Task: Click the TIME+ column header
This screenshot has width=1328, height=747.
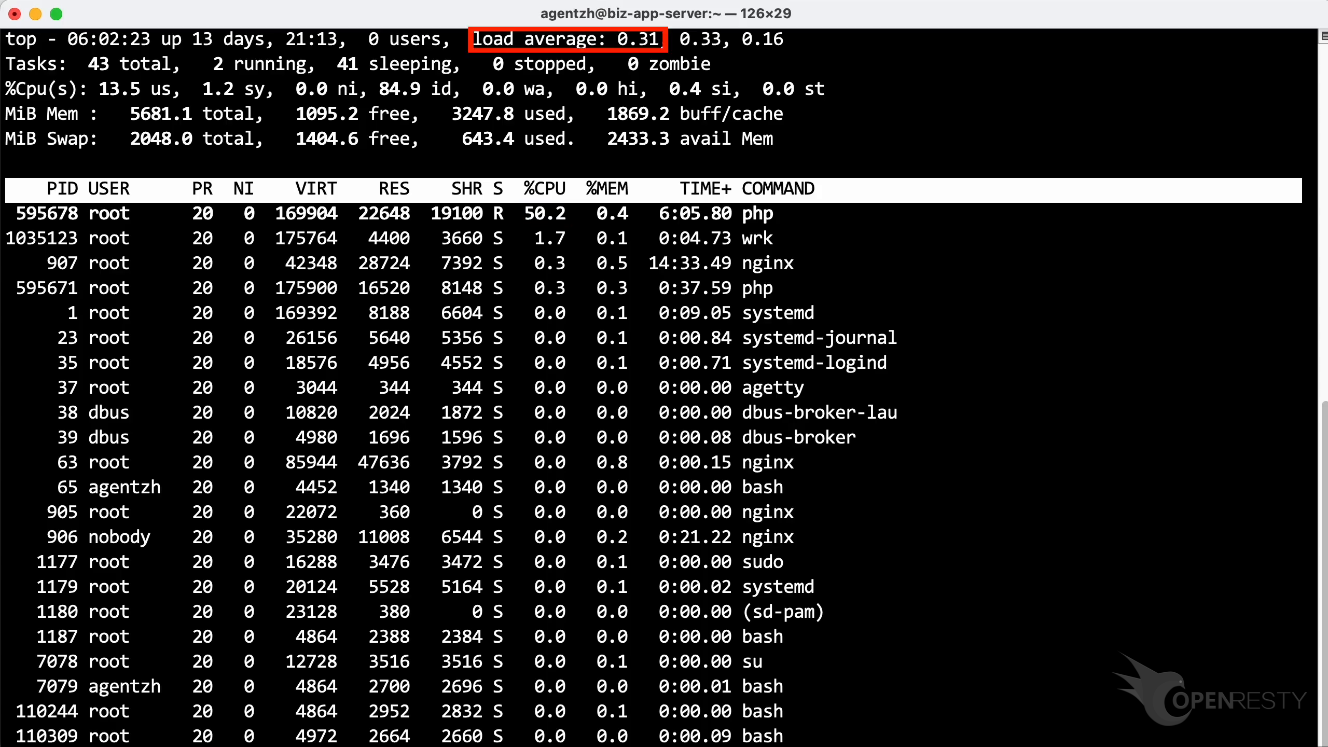Action: coord(705,189)
